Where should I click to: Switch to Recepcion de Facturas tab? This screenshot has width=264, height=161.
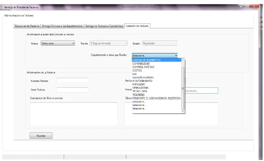tap(27, 26)
